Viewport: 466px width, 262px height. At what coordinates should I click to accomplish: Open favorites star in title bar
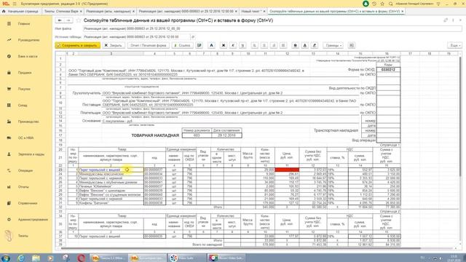pyautogui.click(x=382, y=4)
